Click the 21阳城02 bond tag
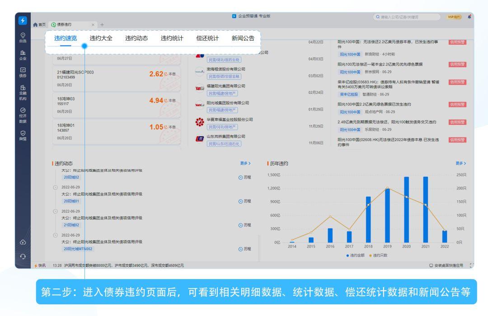This screenshot has height=316, width=488. click(x=71, y=225)
